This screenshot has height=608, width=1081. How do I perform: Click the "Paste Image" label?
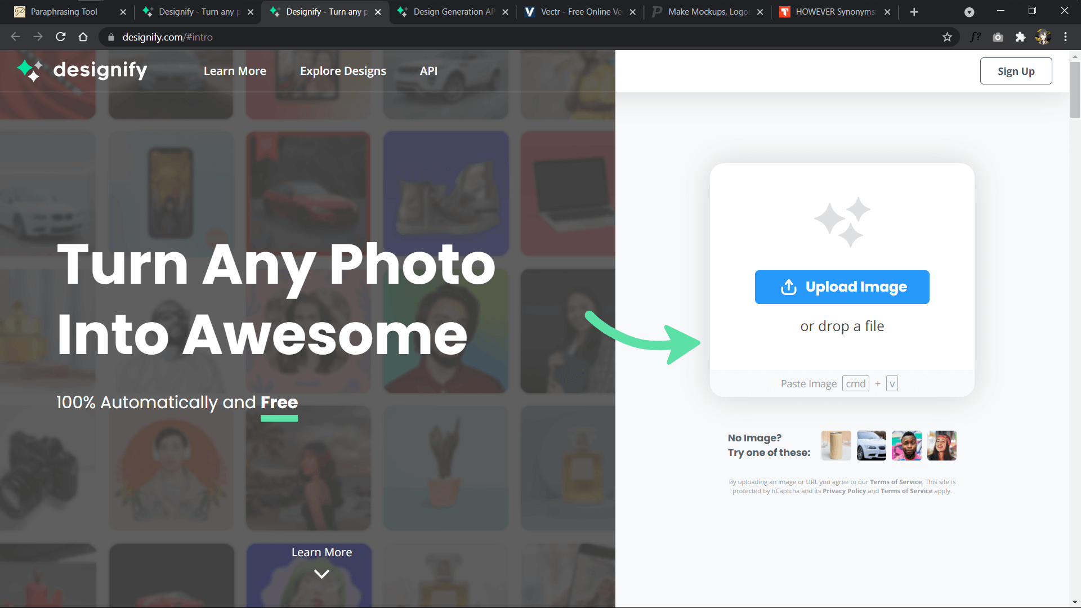pos(808,383)
